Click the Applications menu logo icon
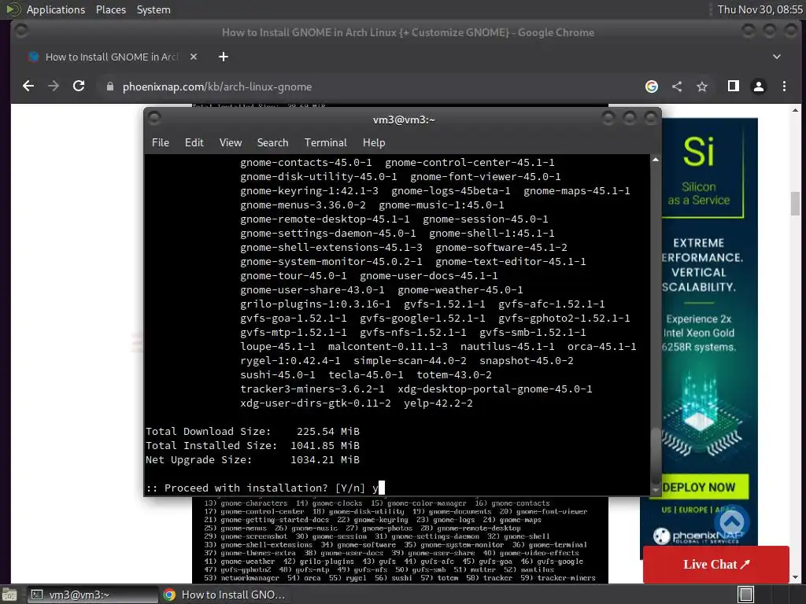Screen dimensions: 806x604 click(13, 9)
